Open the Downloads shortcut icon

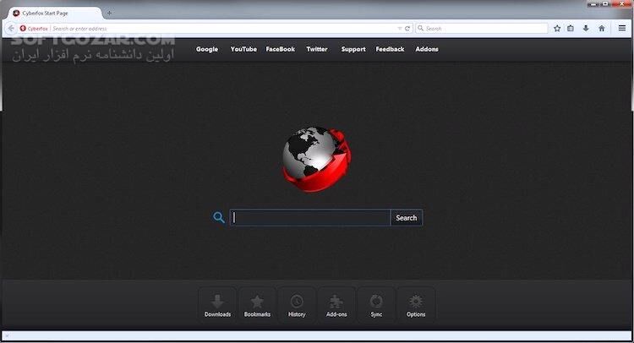[217, 305]
